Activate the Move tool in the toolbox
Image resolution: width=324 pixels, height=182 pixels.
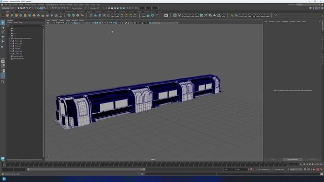coord(3,36)
